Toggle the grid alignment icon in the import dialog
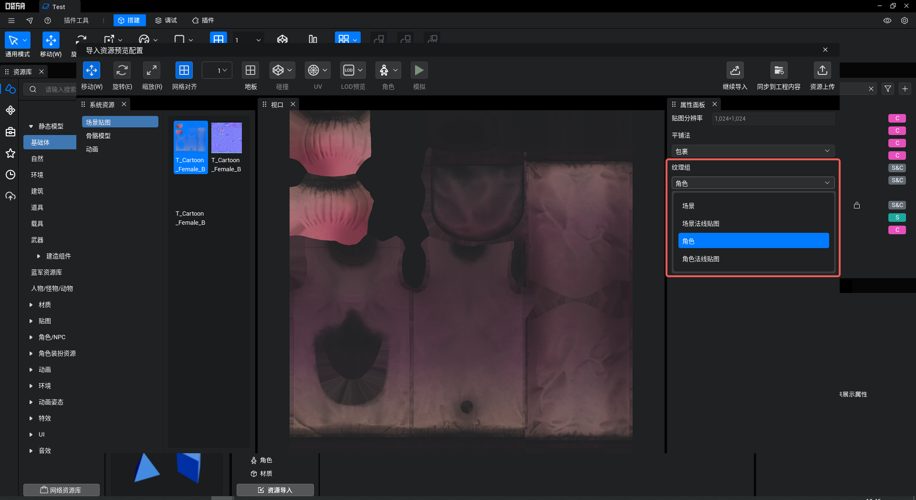 point(184,71)
